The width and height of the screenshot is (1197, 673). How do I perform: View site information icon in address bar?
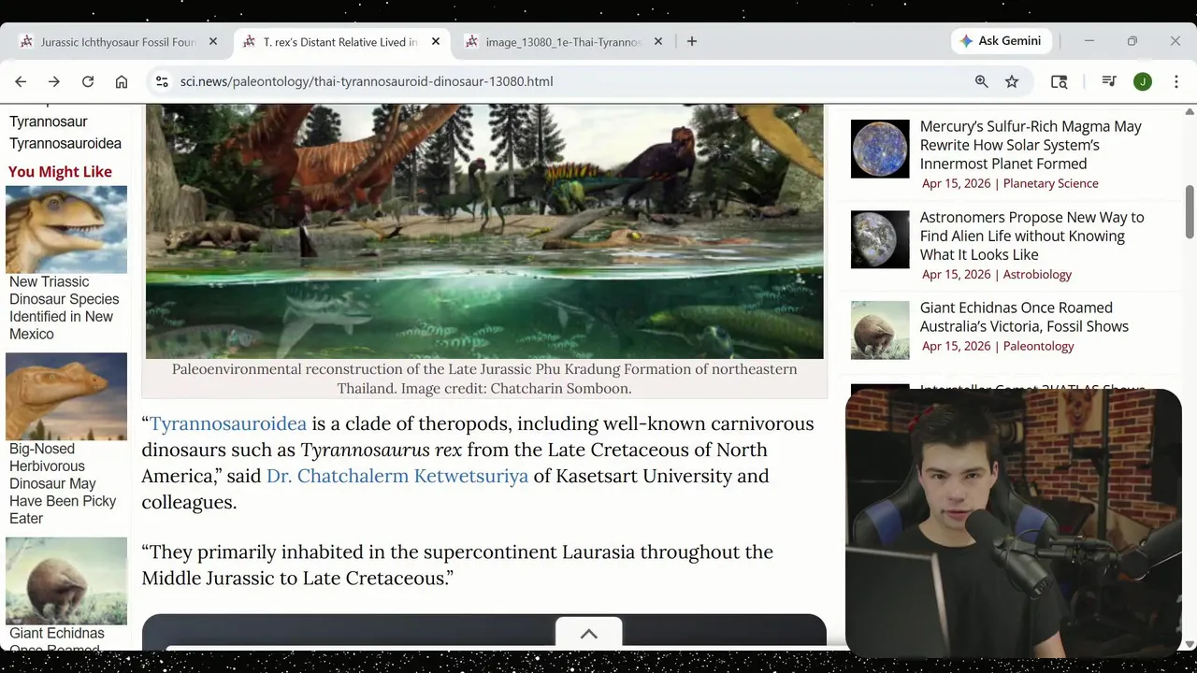162,81
